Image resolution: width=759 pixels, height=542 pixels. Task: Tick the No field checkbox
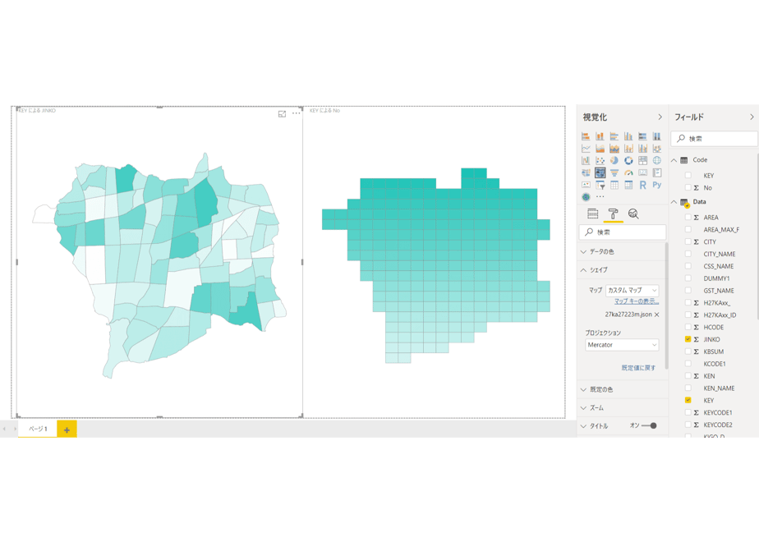coord(688,187)
